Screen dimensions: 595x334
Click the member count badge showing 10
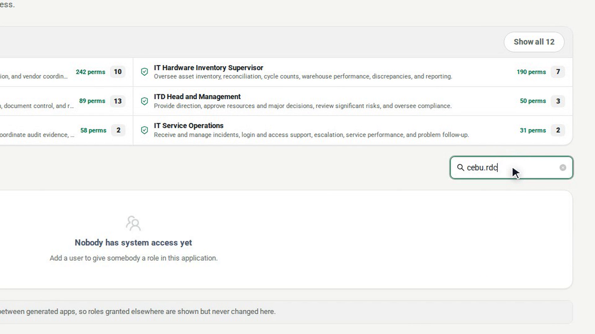coord(118,72)
